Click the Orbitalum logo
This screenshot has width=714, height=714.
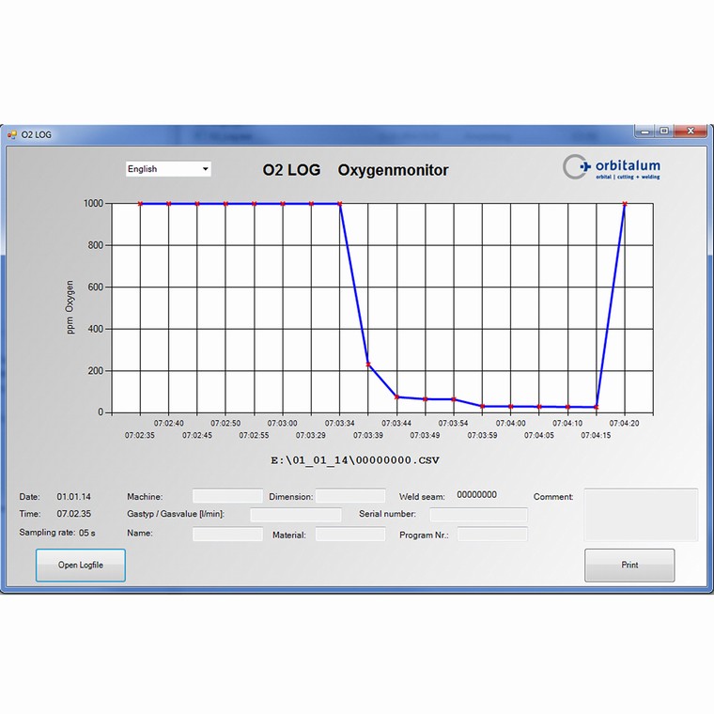tap(613, 168)
